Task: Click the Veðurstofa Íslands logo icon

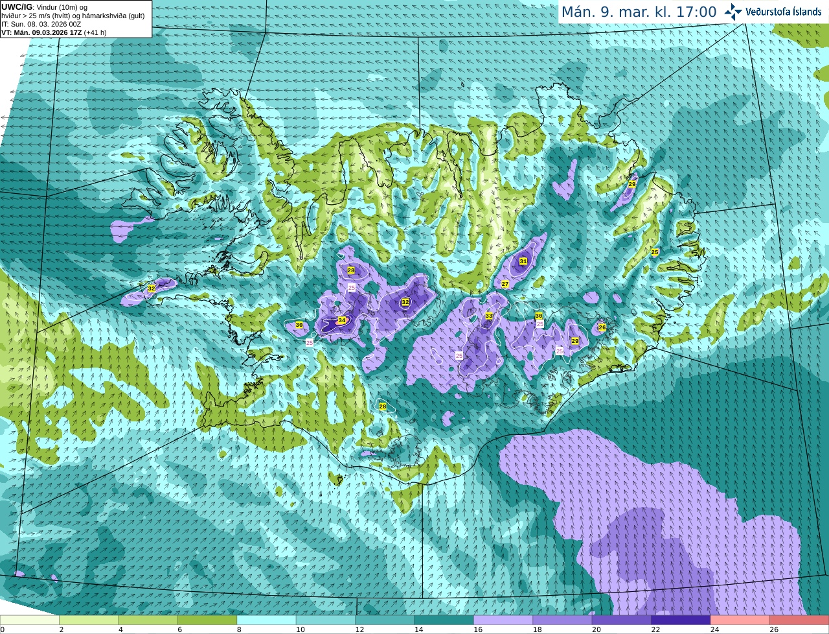Action: click(733, 12)
